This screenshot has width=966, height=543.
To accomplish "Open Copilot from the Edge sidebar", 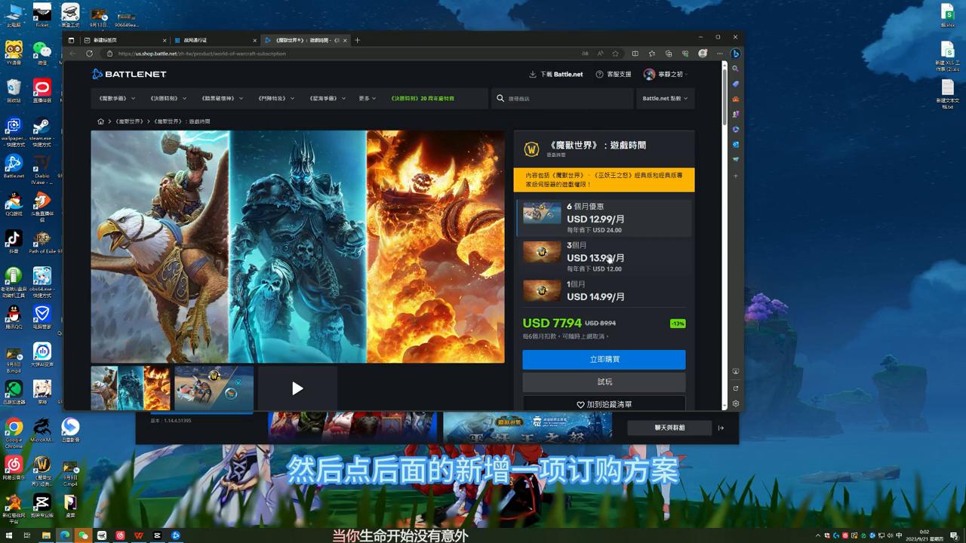I will [x=736, y=53].
